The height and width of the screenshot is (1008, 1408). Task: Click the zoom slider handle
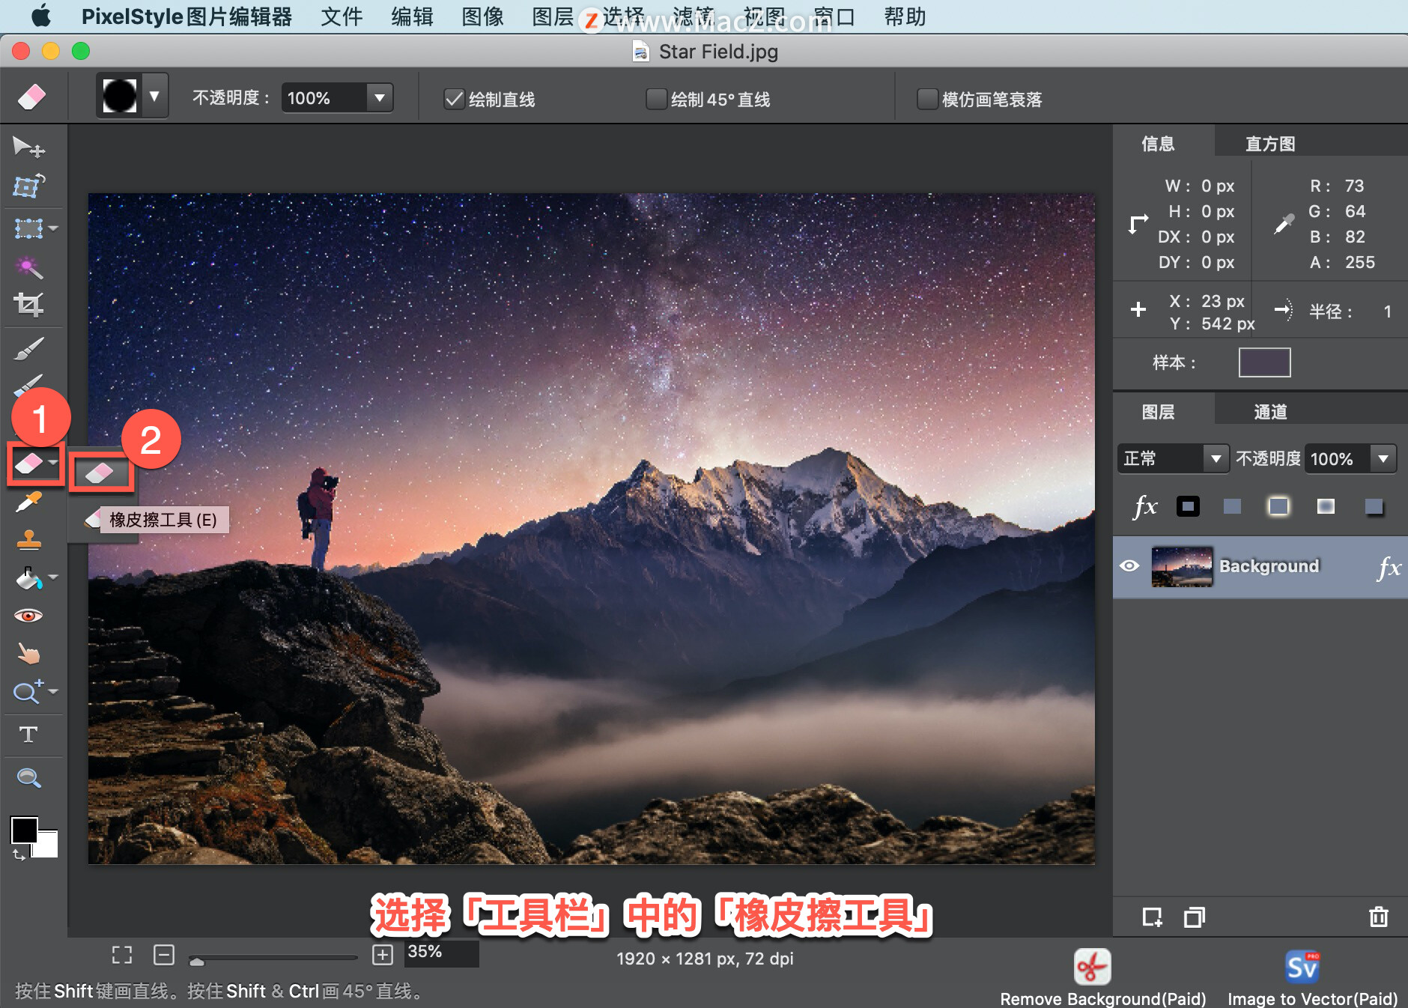[197, 960]
